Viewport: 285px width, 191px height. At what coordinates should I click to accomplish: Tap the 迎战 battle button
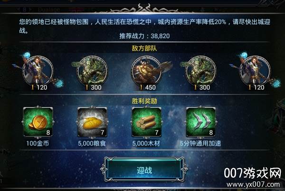pyautogui.click(x=144, y=169)
